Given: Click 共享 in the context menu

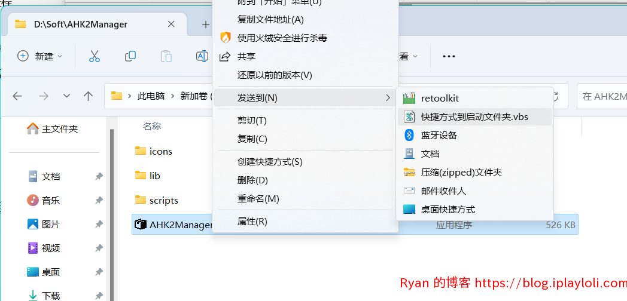Looking at the screenshot, I should 305,57.
